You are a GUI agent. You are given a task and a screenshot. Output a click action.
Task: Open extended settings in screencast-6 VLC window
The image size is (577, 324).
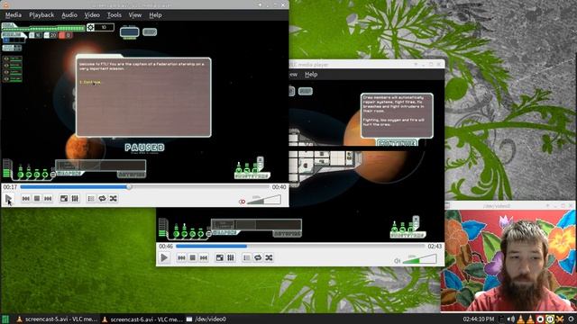pyautogui.click(x=231, y=258)
